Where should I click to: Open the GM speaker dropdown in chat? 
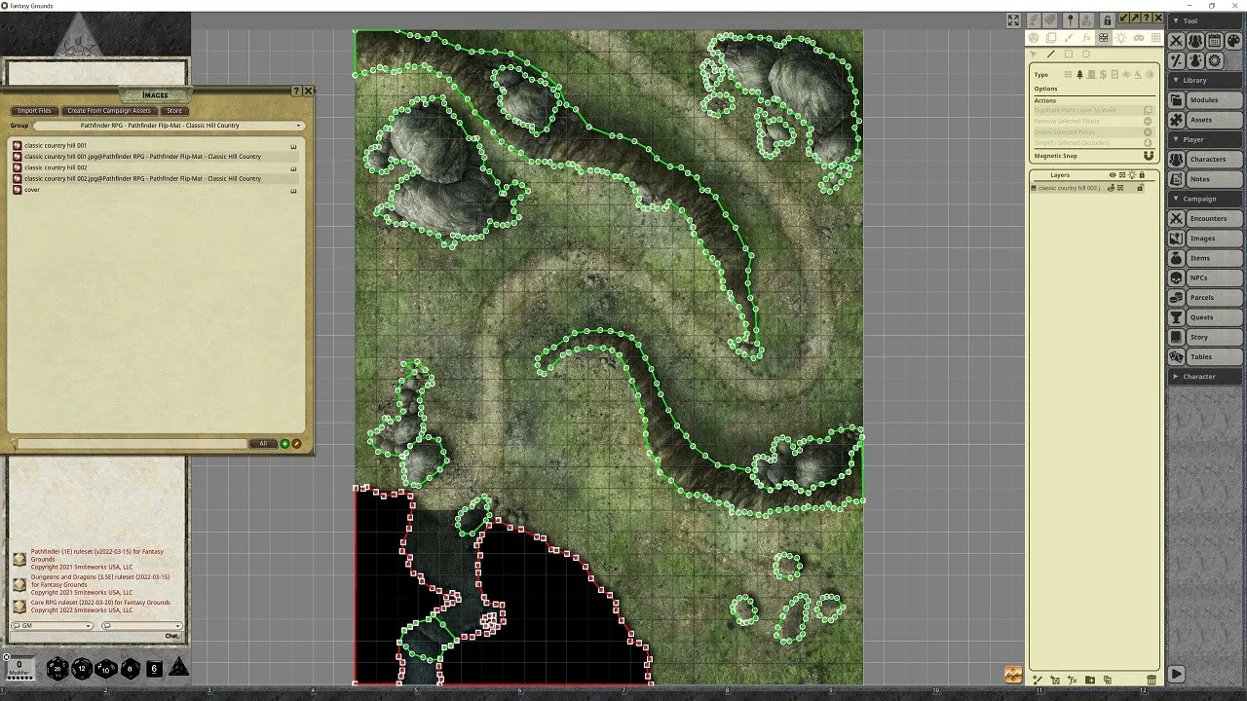click(x=53, y=626)
